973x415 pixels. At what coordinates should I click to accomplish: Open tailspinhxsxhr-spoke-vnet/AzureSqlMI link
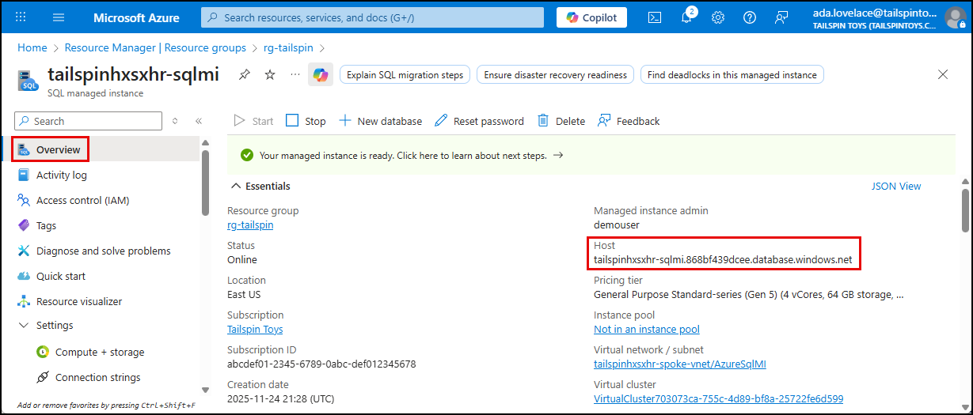680,364
